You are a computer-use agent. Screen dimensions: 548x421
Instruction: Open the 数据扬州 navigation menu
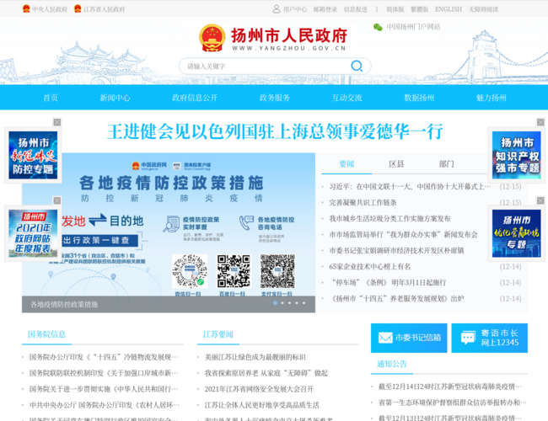[x=419, y=98]
